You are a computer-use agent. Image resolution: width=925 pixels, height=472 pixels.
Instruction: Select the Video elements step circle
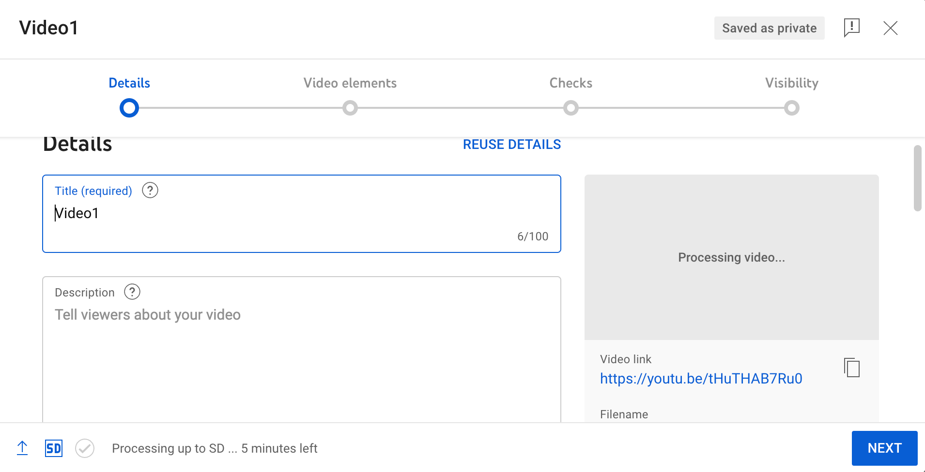[x=350, y=108]
